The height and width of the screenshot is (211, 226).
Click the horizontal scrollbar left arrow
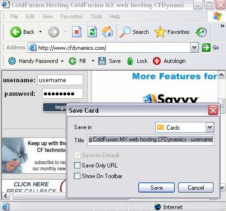pos(6,196)
